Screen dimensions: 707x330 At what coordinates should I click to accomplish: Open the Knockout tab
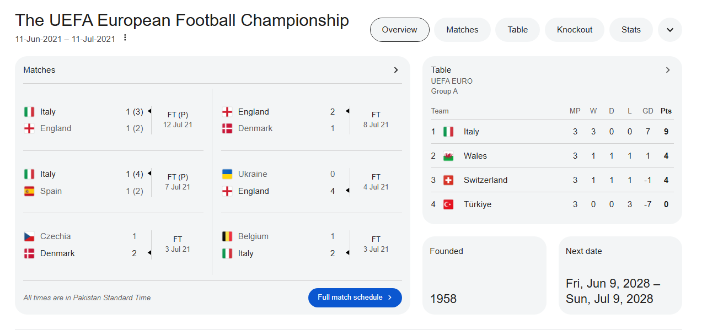click(574, 30)
